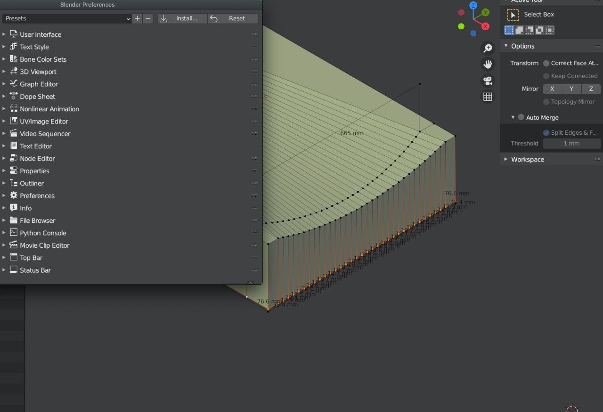
Task: Expand the Workspace panel
Action: (506, 159)
